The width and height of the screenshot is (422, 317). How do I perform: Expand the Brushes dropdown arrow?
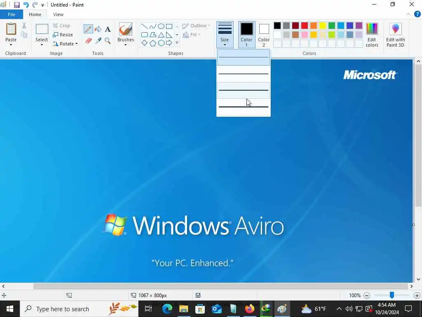click(125, 45)
